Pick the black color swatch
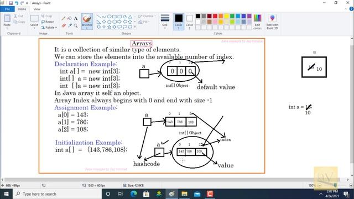Image resolution: width=354 pixels, height=199 pixels. pyautogui.click(x=198, y=16)
